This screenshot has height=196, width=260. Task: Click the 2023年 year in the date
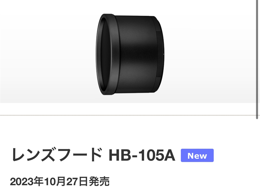[x=27, y=182]
